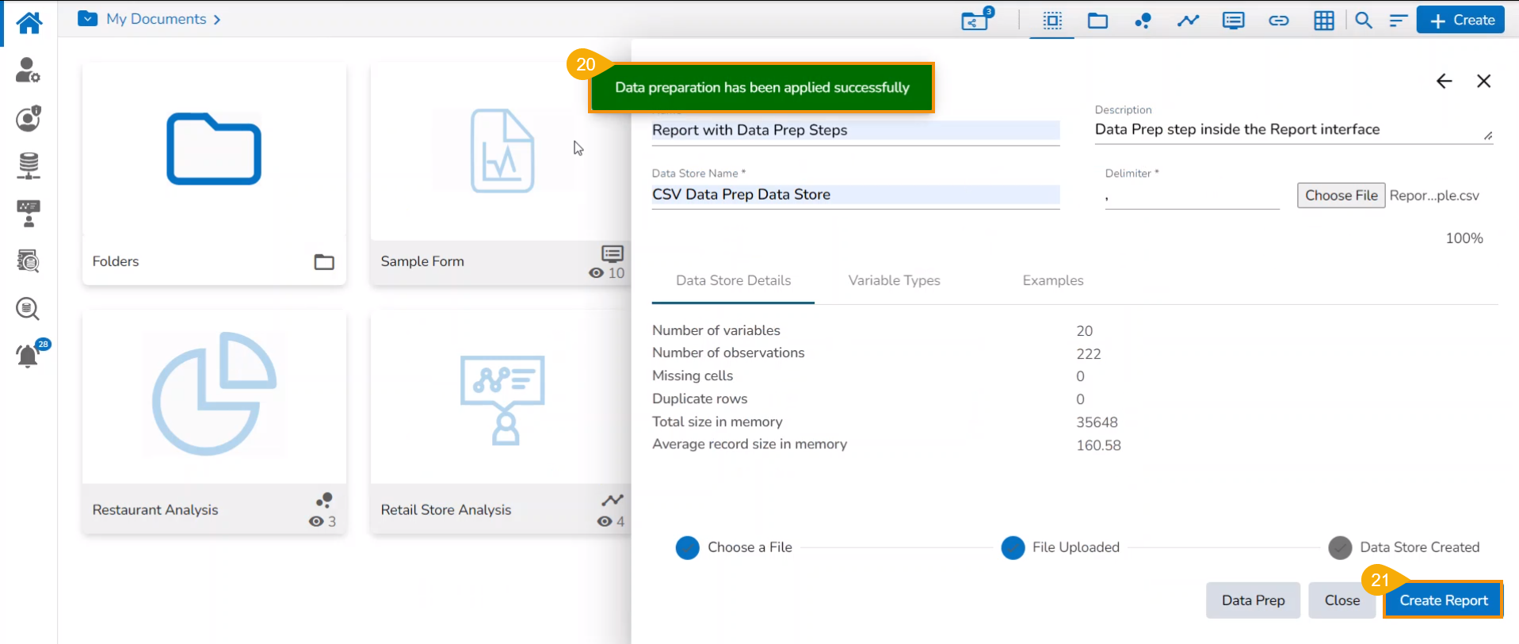
Task: Open notifications bell with badge 28
Action: click(29, 354)
